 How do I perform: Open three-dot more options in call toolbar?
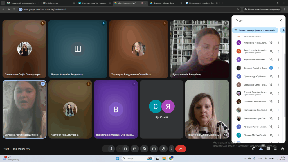click(x=171, y=148)
